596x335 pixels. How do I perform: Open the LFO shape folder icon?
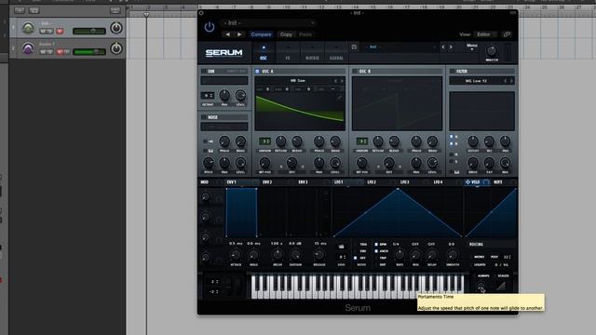point(342,247)
